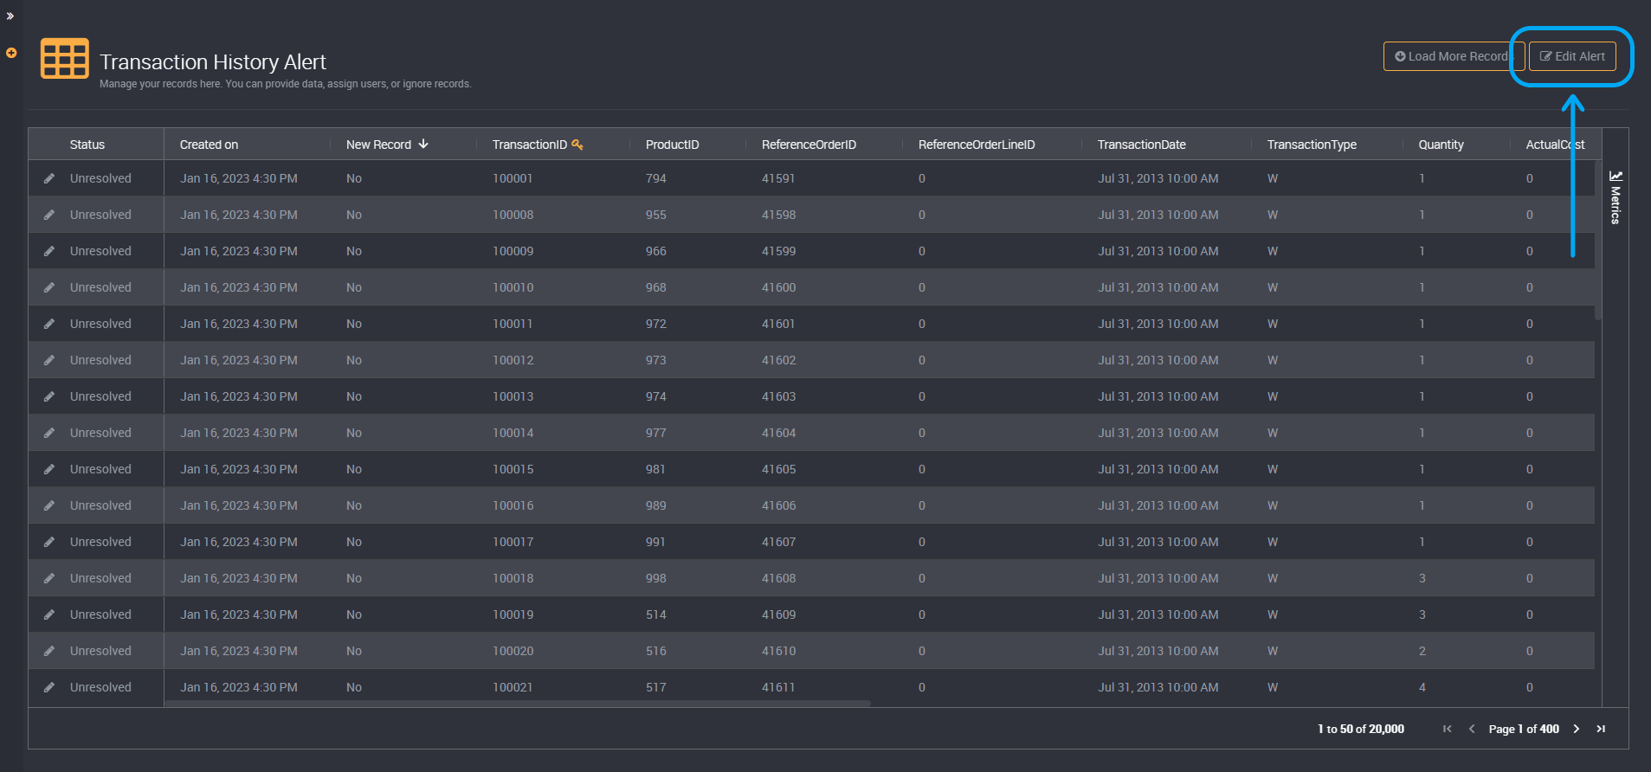Click the TransactionID key icon
The width and height of the screenshot is (1651, 772).
click(x=577, y=145)
